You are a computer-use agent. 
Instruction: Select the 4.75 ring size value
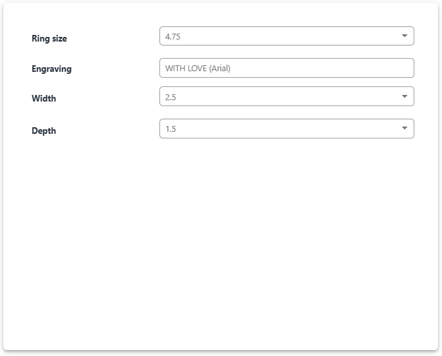coord(173,37)
